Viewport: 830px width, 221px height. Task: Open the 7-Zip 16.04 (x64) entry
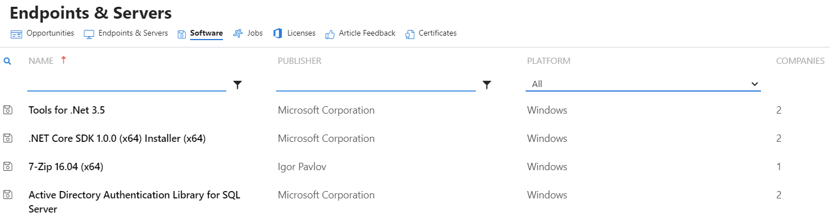pos(66,167)
